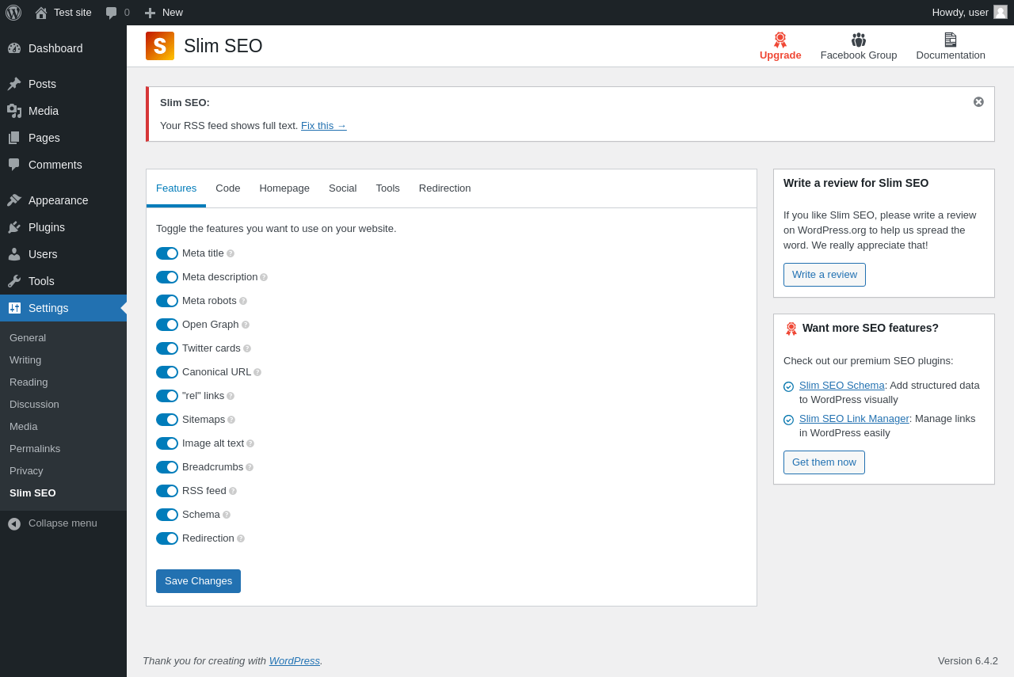This screenshot has width=1014, height=677.
Task: Disable the Meta description toggle
Action: pyautogui.click(x=167, y=277)
